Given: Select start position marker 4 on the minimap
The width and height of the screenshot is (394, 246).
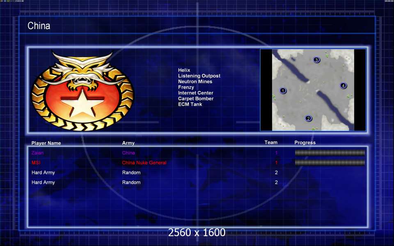Looking at the screenshot, I should pyautogui.click(x=343, y=86).
